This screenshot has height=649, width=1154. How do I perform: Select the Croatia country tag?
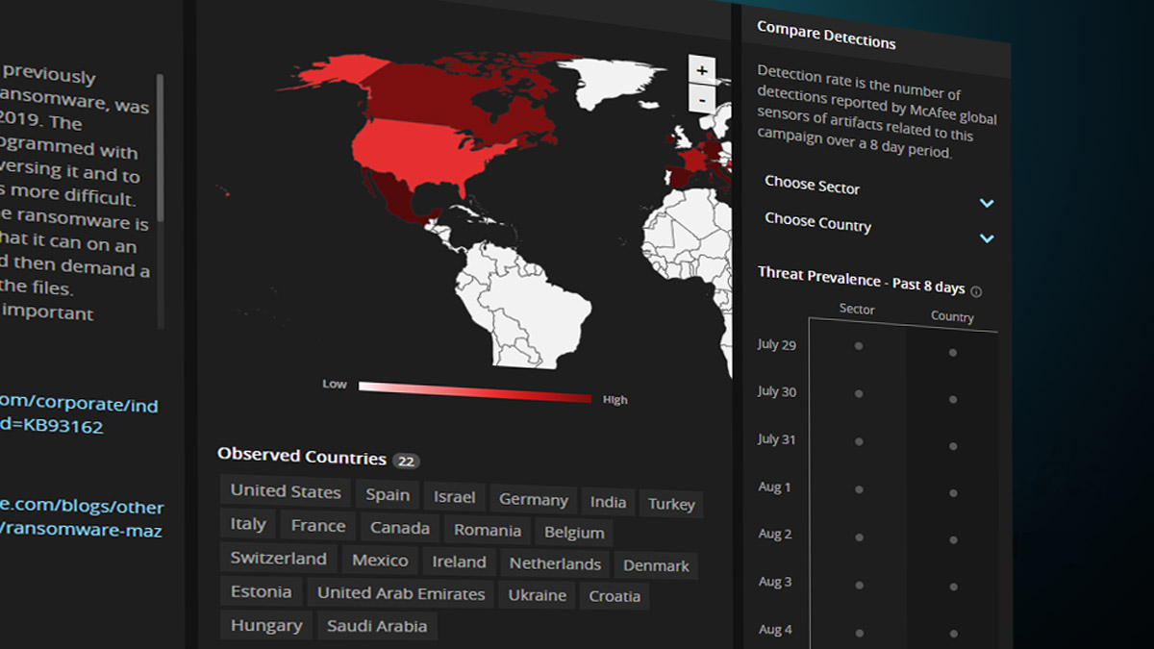tap(615, 596)
